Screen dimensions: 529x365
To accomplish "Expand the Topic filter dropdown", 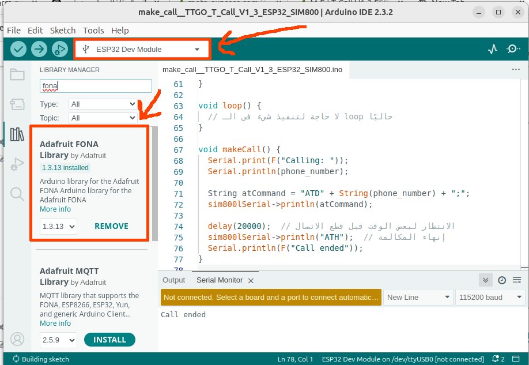I will [x=103, y=118].
